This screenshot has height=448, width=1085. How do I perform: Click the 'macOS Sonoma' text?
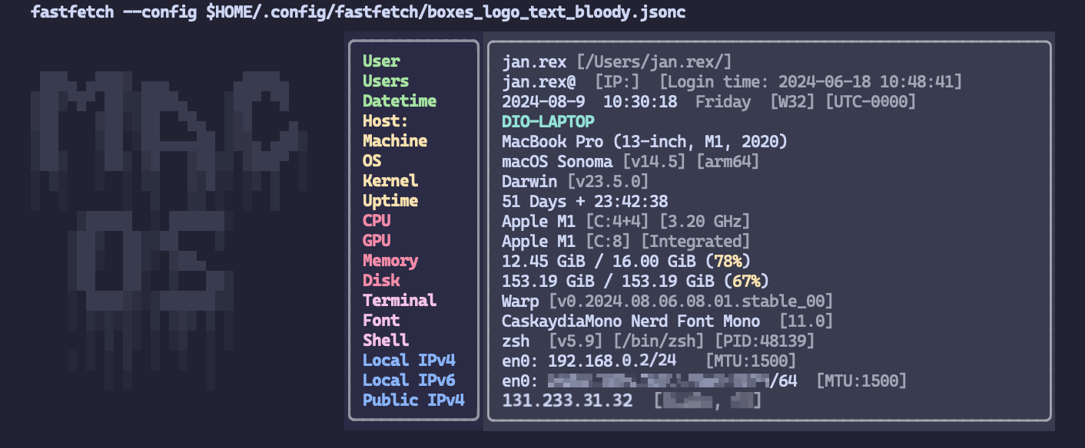click(x=557, y=161)
